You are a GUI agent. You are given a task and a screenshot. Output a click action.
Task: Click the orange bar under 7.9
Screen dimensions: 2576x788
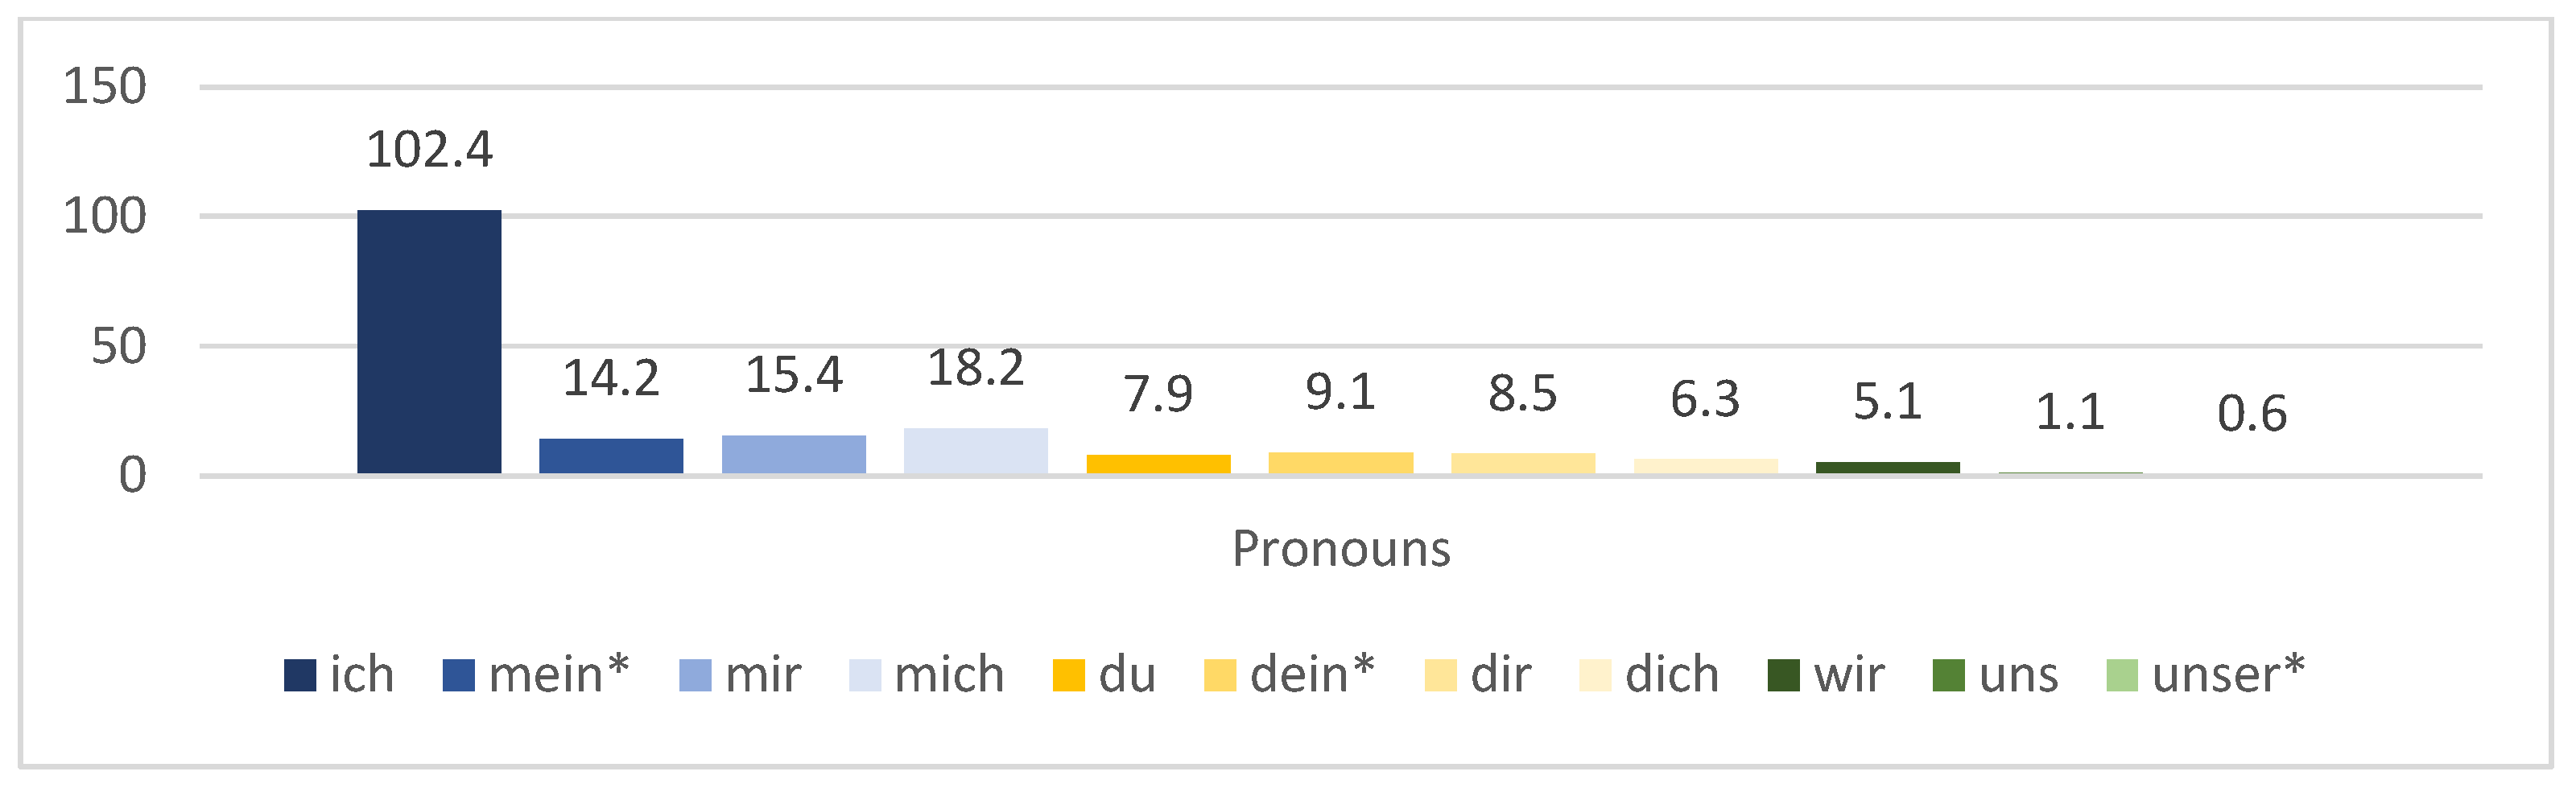[1159, 464]
